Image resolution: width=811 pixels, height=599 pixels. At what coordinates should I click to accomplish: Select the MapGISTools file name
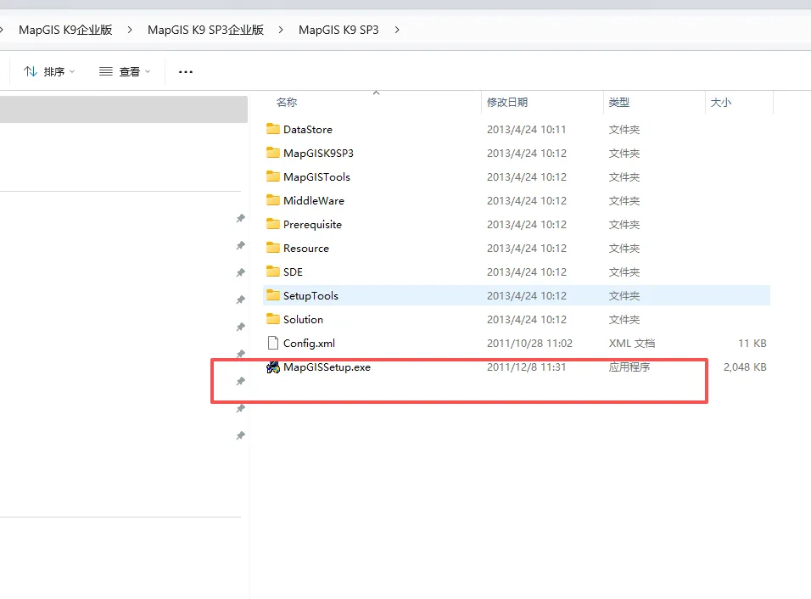pos(316,177)
